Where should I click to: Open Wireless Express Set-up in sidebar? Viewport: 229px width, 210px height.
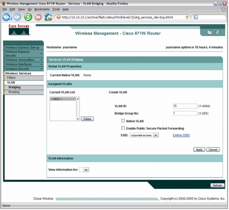pyautogui.click(x=22, y=48)
